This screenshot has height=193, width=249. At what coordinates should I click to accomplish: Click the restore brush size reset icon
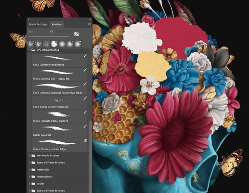pyautogui.click(x=51, y=32)
